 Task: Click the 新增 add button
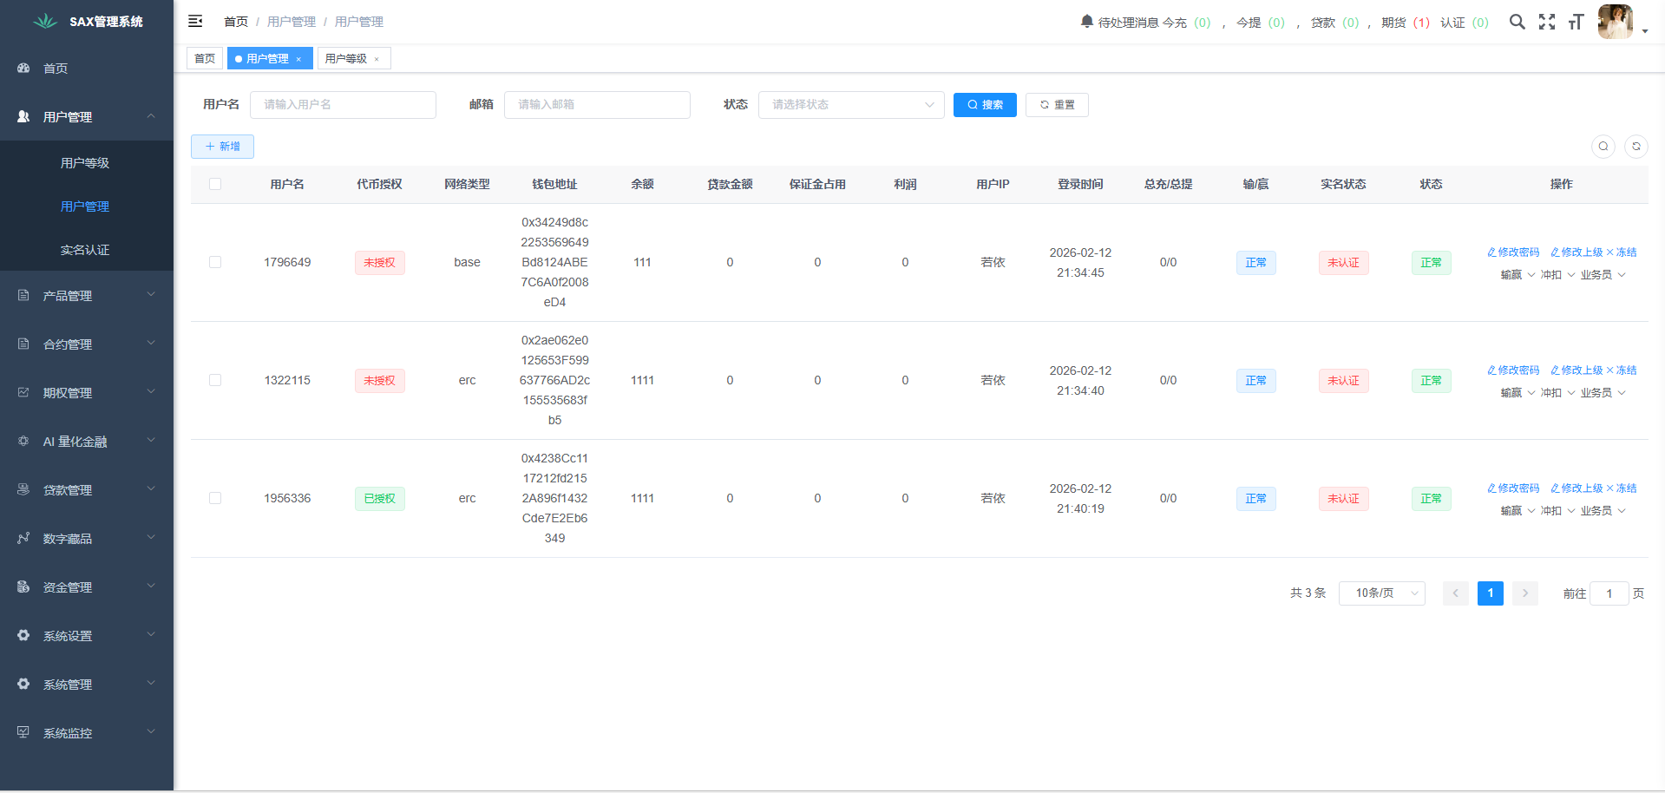[222, 147]
